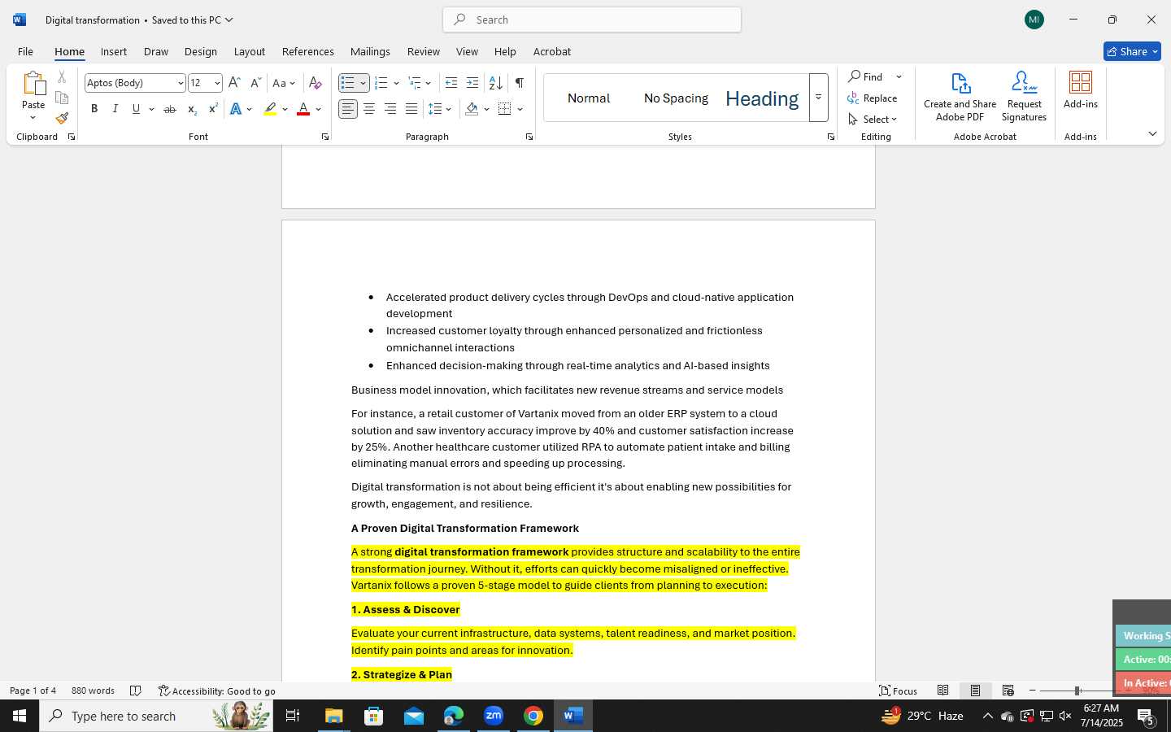Switch to the References tab
This screenshot has width=1171, height=732.
(308, 51)
